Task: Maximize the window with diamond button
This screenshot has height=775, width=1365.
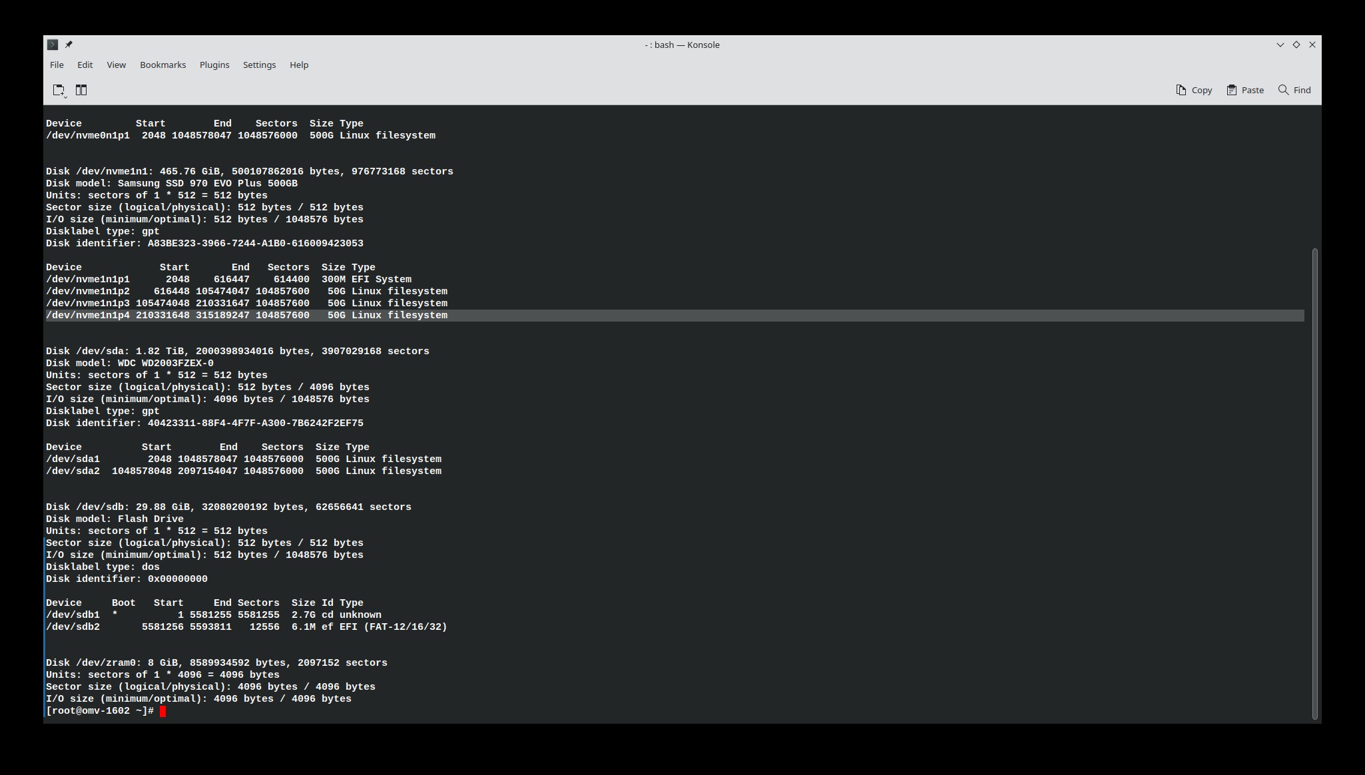Action: [x=1296, y=45]
